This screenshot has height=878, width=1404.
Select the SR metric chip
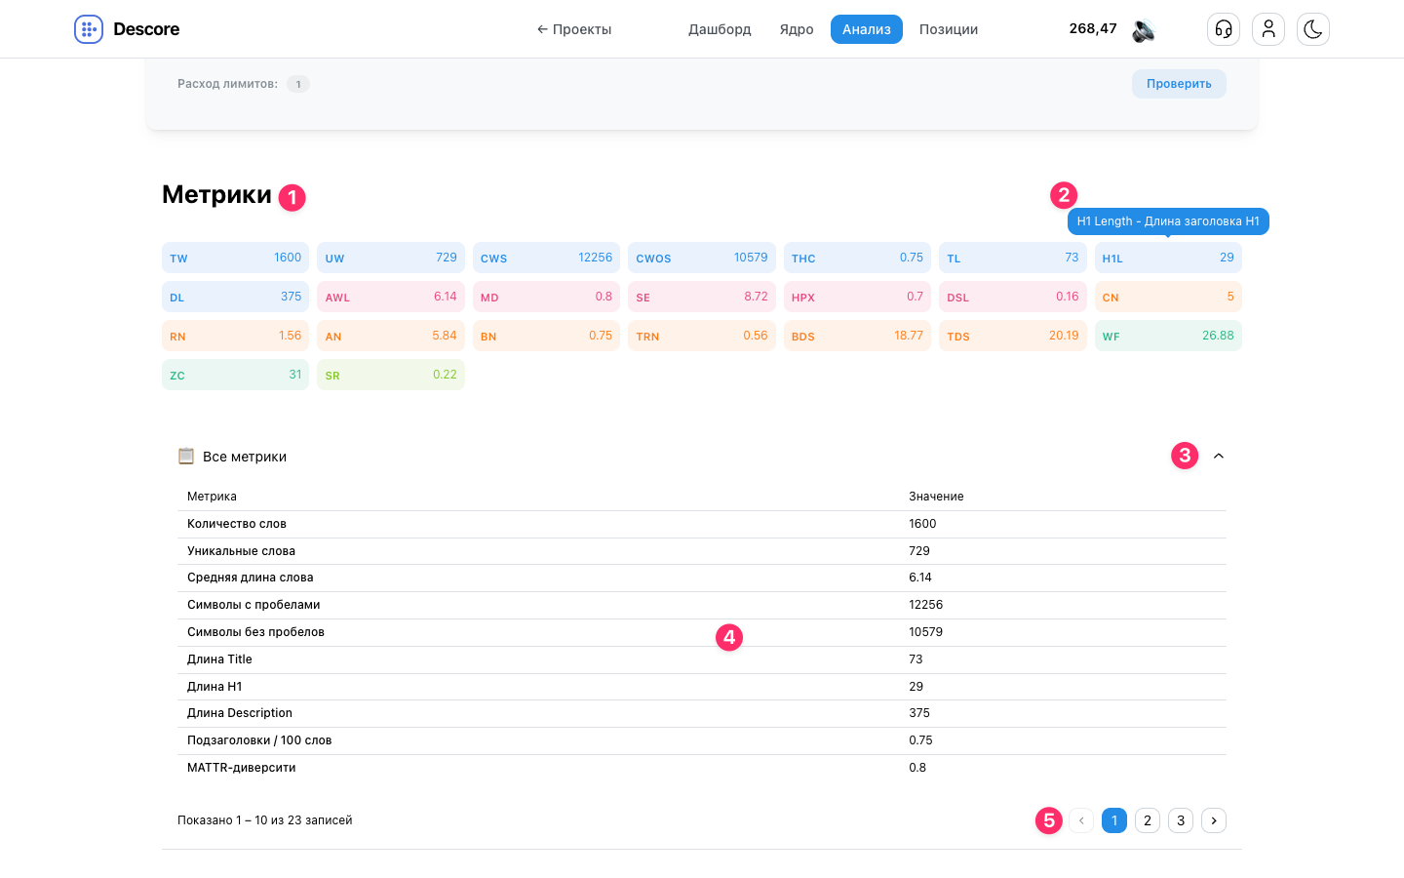[x=391, y=375]
